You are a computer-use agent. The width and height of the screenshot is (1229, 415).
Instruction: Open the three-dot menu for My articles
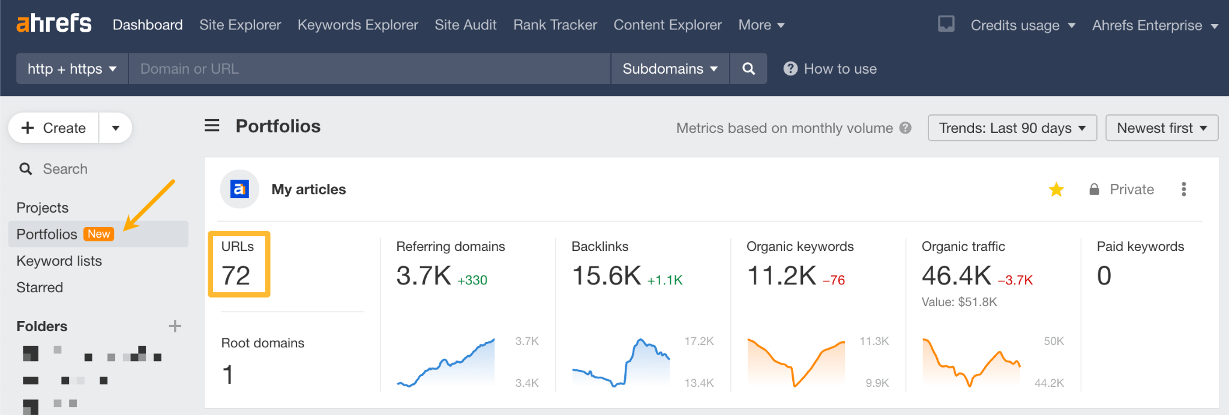(x=1183, y=189)
